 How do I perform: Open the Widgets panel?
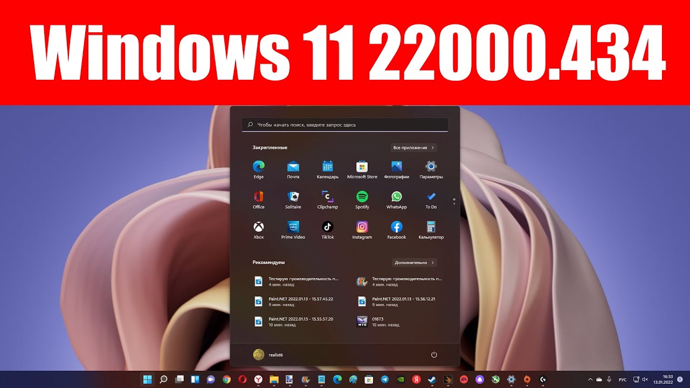(195, 379)
